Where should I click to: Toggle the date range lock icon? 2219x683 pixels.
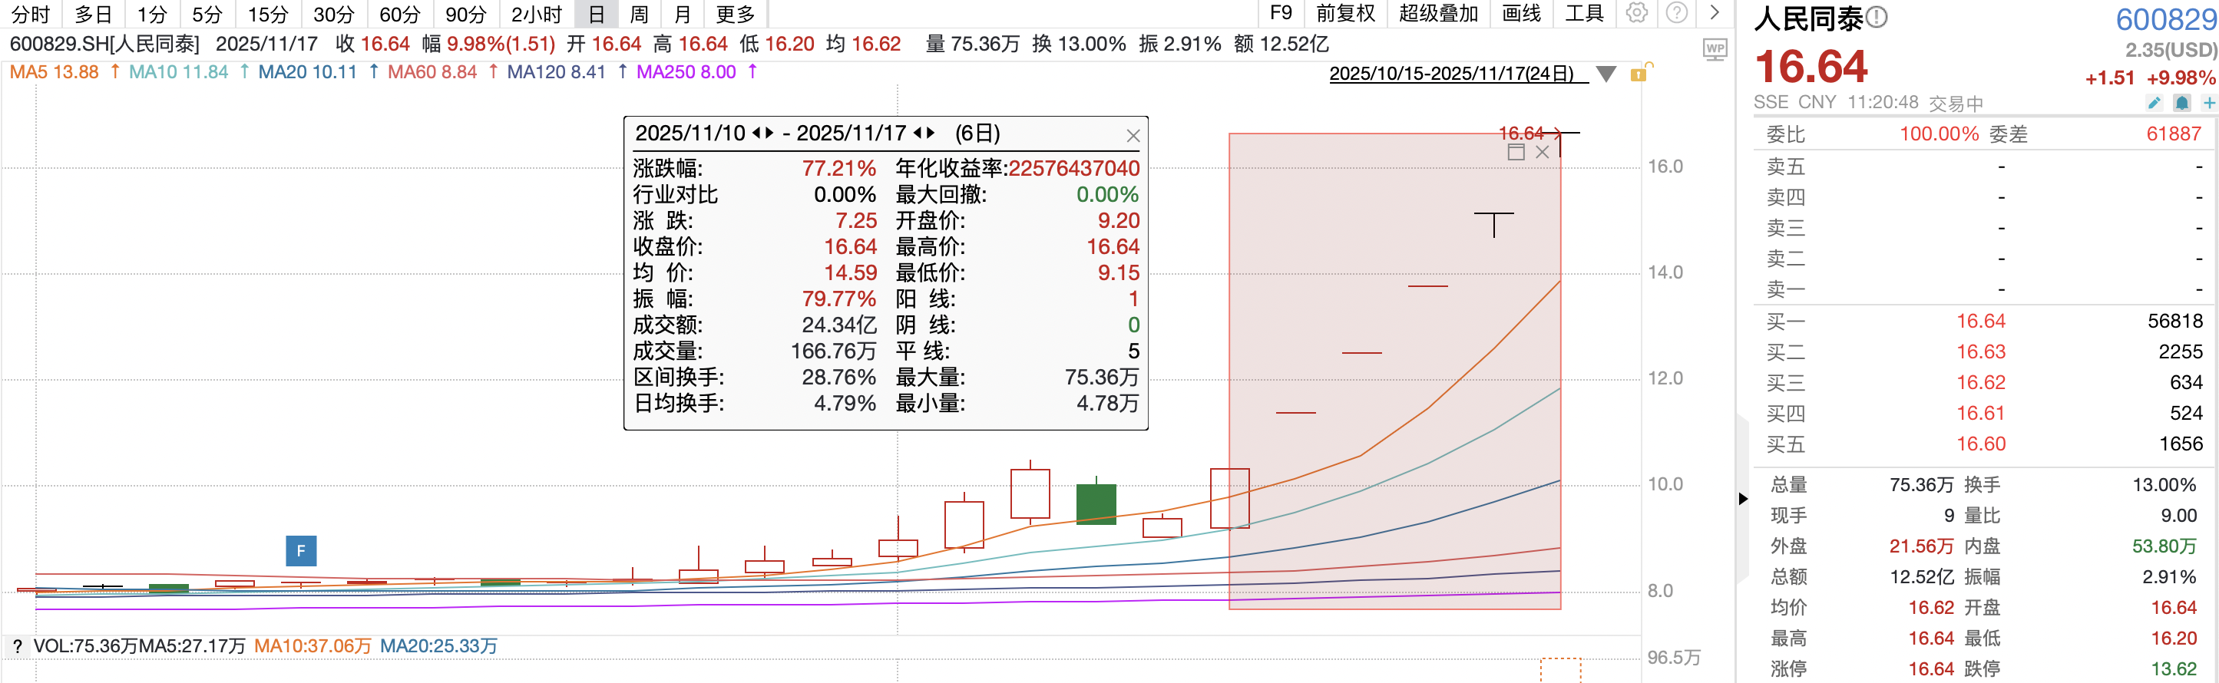click(1639, 73)
